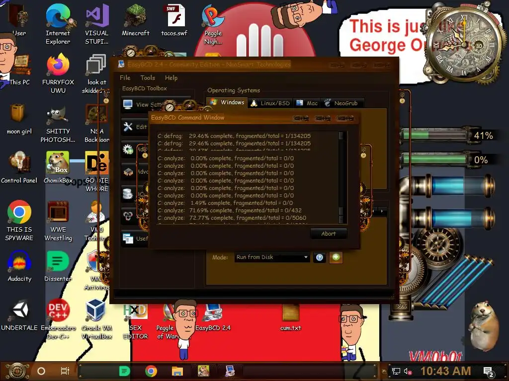This screenshot has width=509, height=381.
Task: Open the tacos.swf file icon
Action: tap(174, 21)
